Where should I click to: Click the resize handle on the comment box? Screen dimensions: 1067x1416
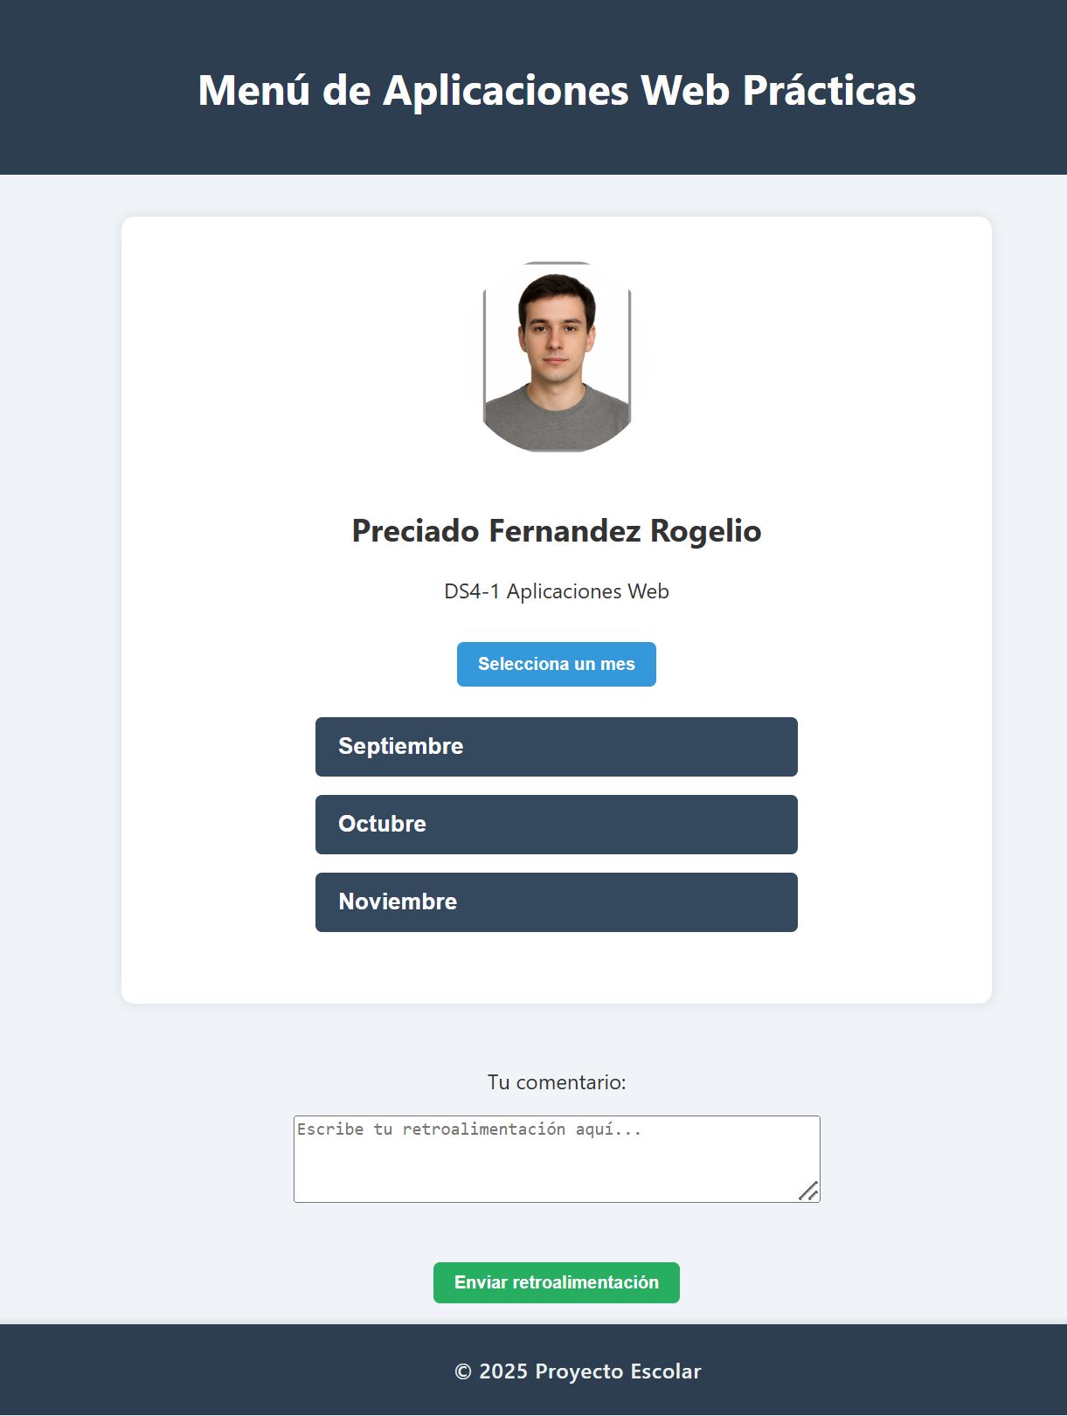click(x=809, y=1192)
